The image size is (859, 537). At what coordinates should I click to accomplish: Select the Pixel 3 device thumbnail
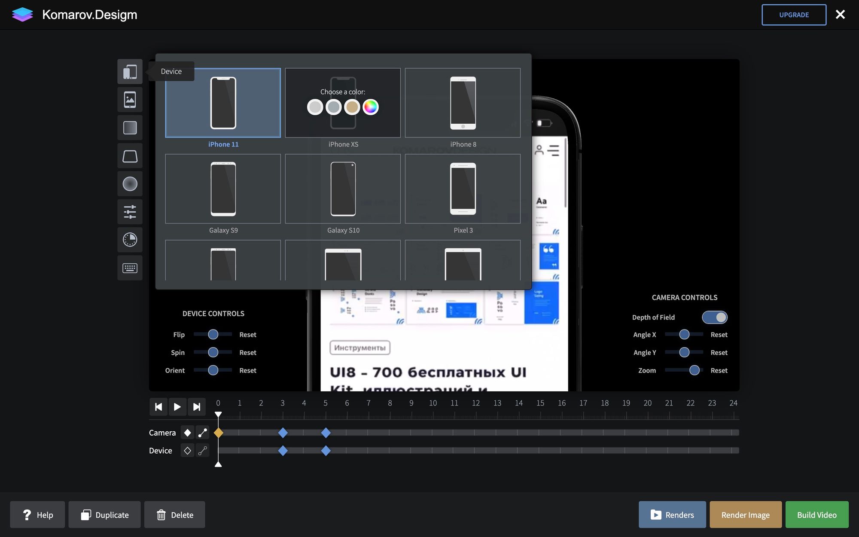(463, 189)
